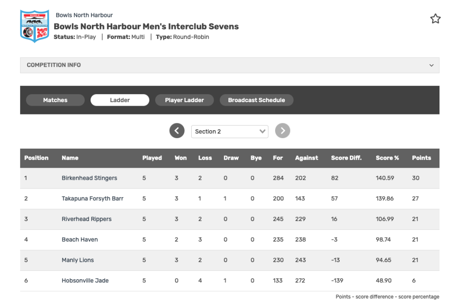The width and height of the screenshot is (450, 306).
Task: Click the Points column header
Action: [421, 158]
